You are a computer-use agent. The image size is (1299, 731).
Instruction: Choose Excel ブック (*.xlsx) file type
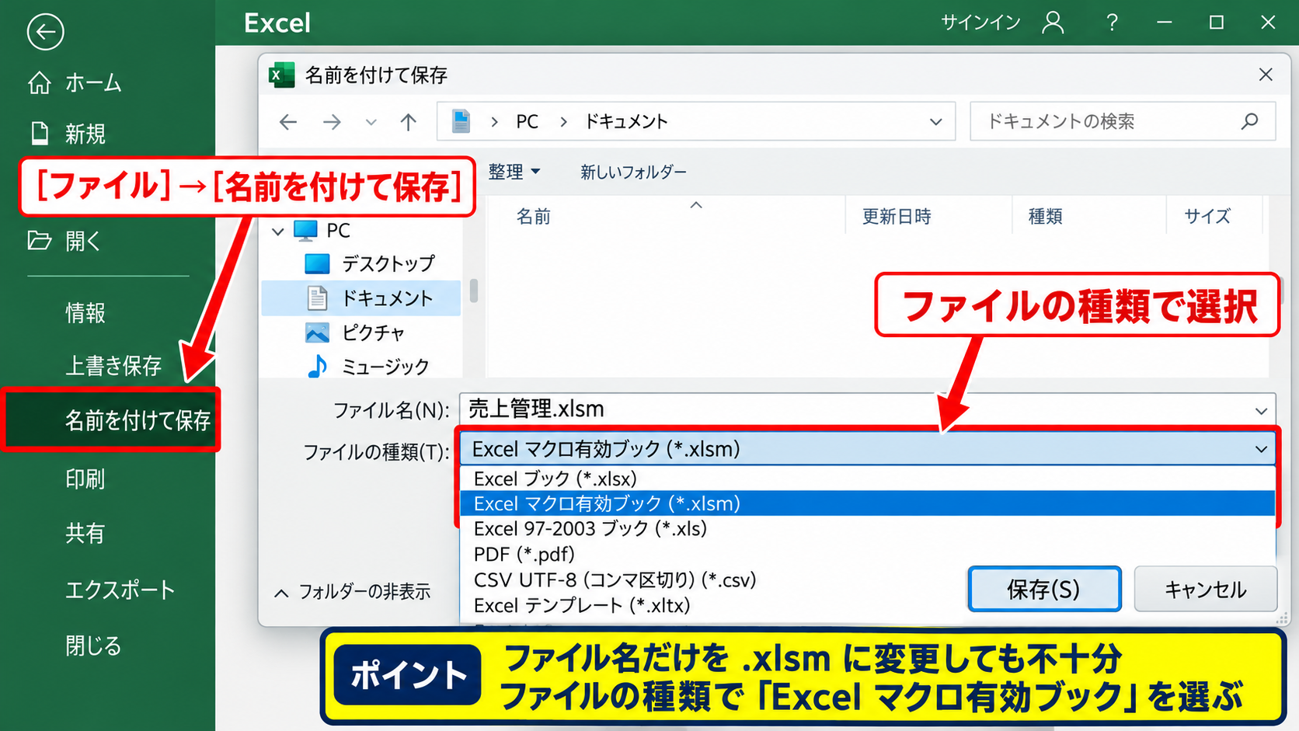[867, 479]
